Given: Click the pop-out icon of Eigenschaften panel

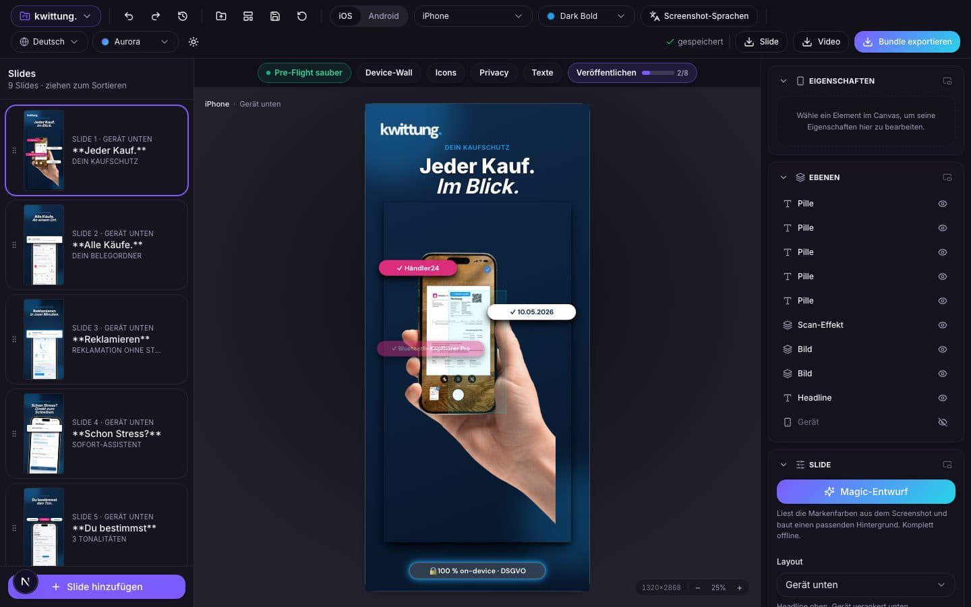Looking at the screenshot, I should pyautogui.click(x=947, y=81).
